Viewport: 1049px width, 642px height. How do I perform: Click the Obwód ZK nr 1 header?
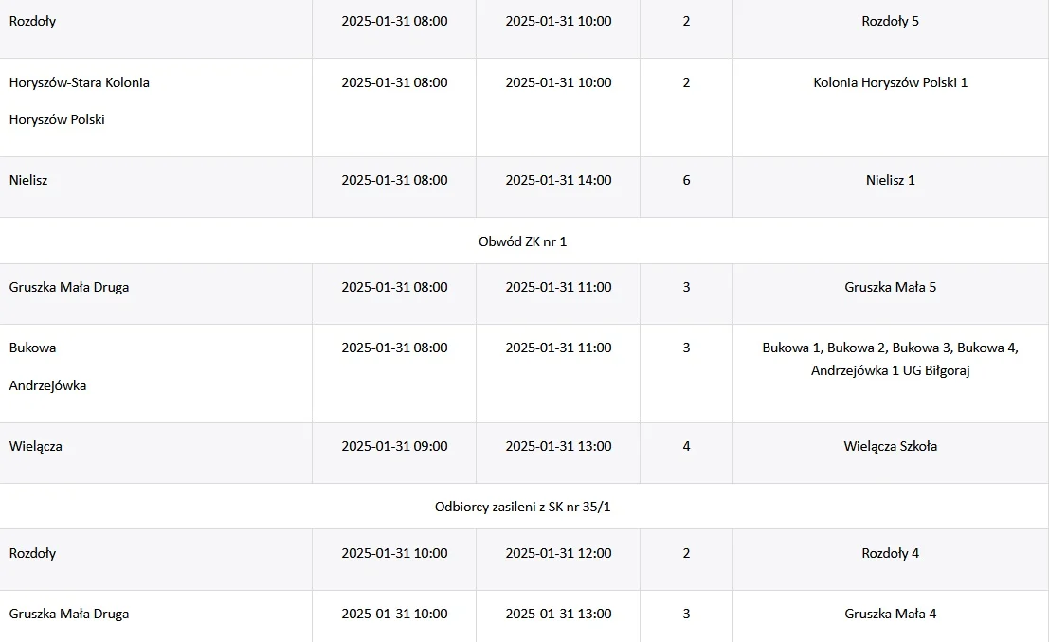point(522,241)
